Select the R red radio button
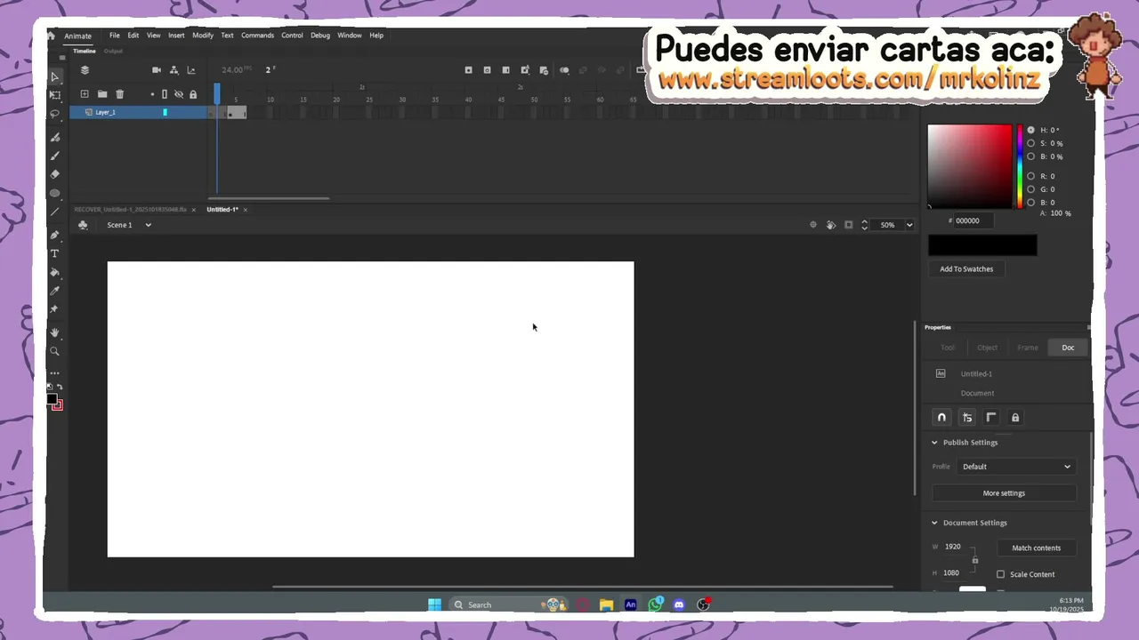 (x=1030, y=176)
